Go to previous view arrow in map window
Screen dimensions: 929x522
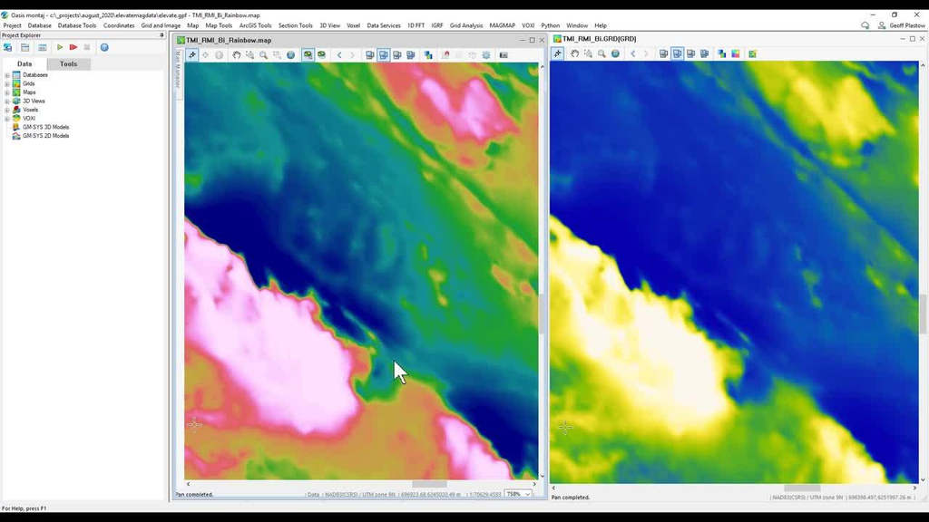(x=339, y=55)
